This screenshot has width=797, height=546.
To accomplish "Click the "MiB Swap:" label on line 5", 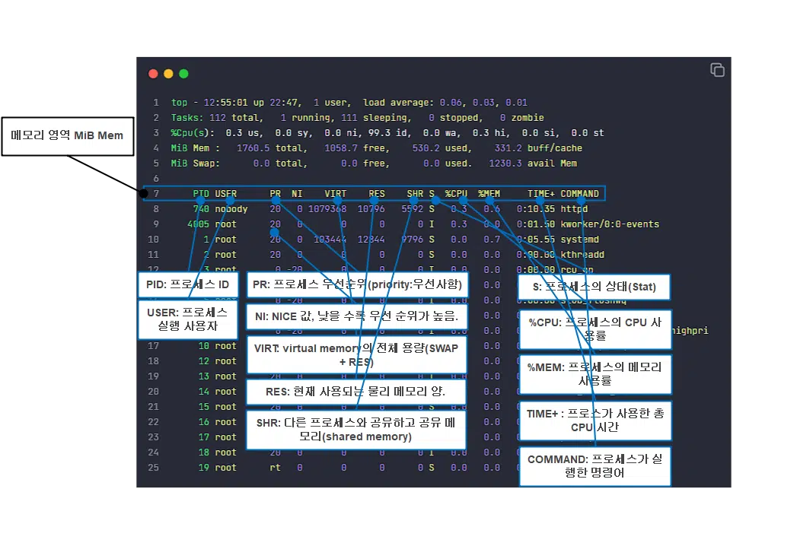I will click(195, 163).
